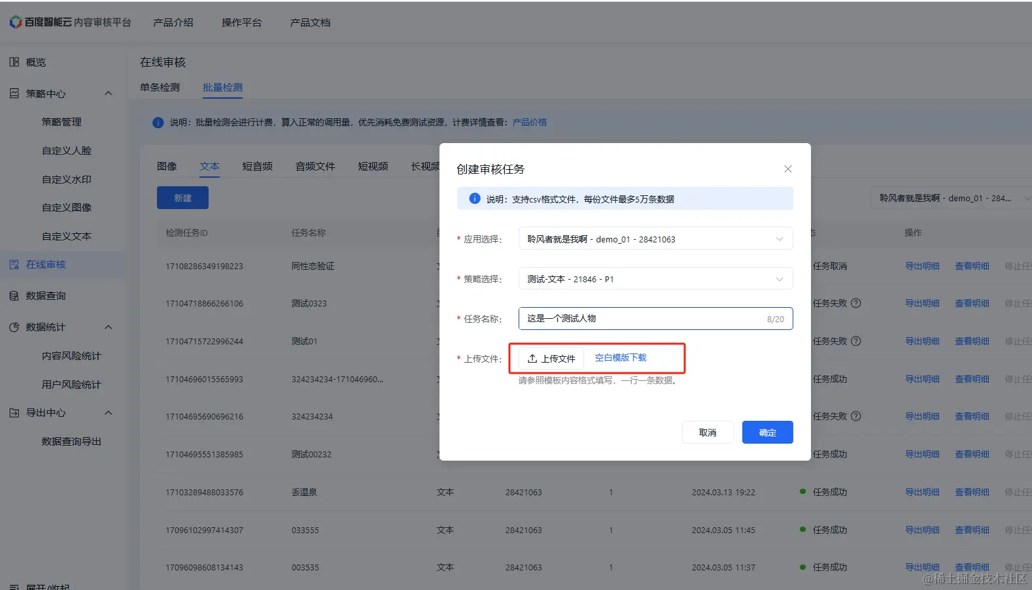Switch to the 批量检测 tab

coord(222,87)
